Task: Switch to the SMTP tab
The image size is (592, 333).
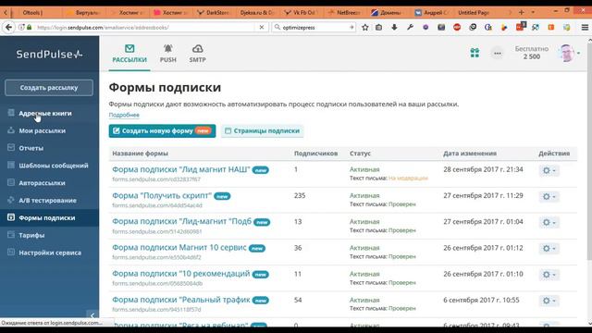Action: click(x=197, y=54)
